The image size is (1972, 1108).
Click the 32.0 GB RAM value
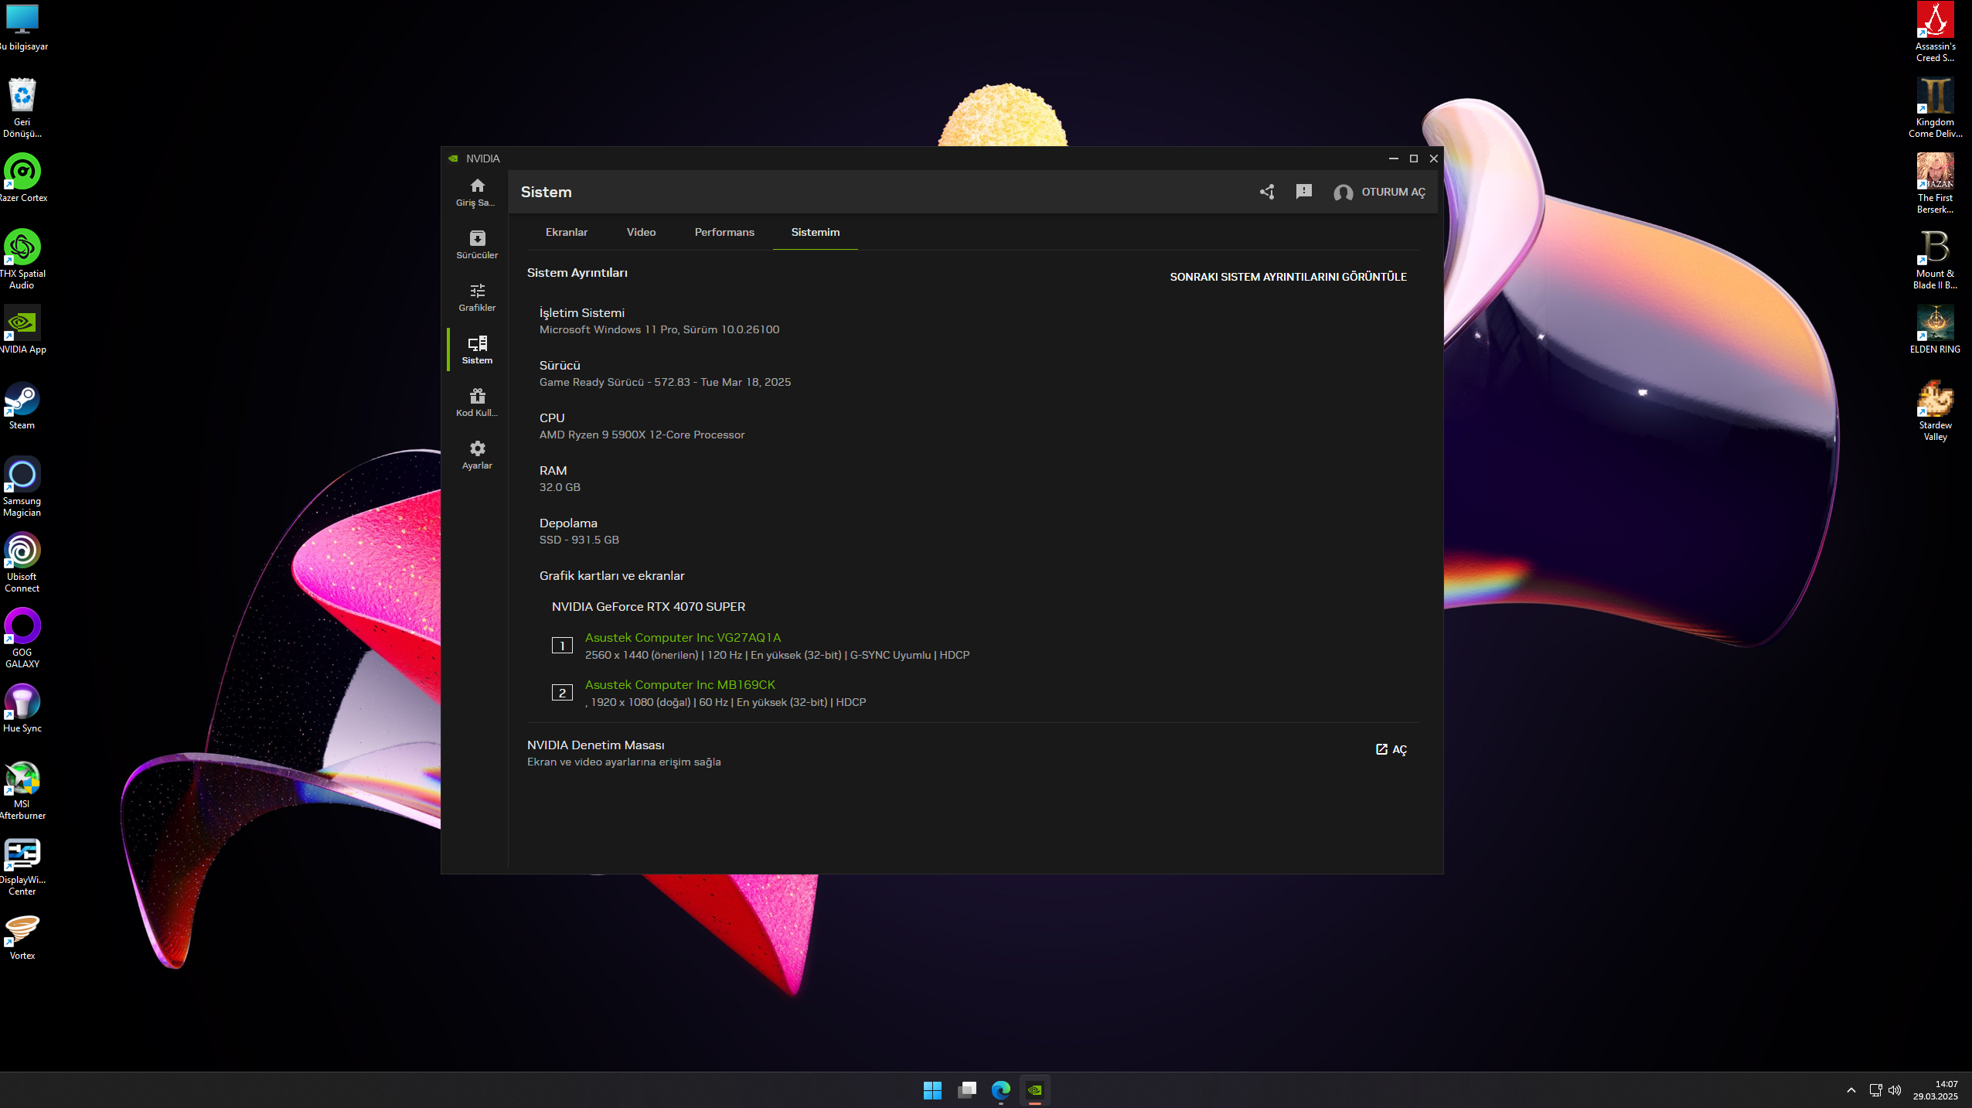point(560,487)
